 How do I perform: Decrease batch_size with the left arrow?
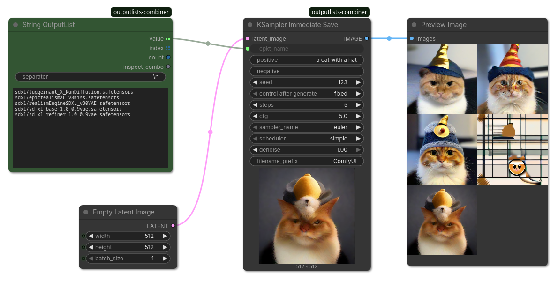(x=91, y=259)
